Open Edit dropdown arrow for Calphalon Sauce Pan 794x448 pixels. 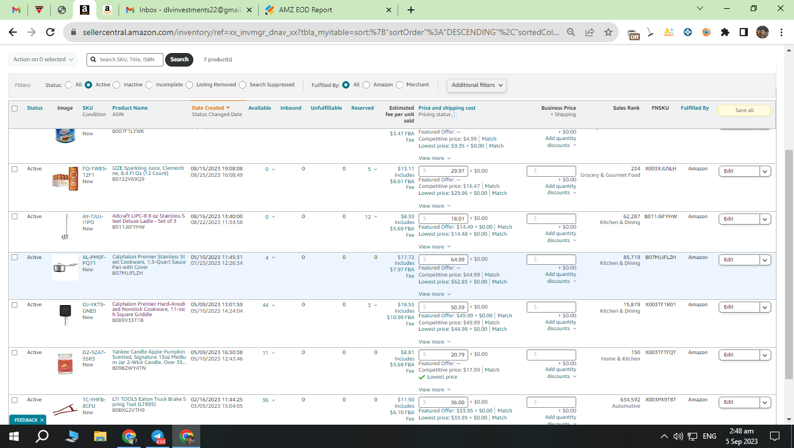pyautogui.click(x=765, y=260)
